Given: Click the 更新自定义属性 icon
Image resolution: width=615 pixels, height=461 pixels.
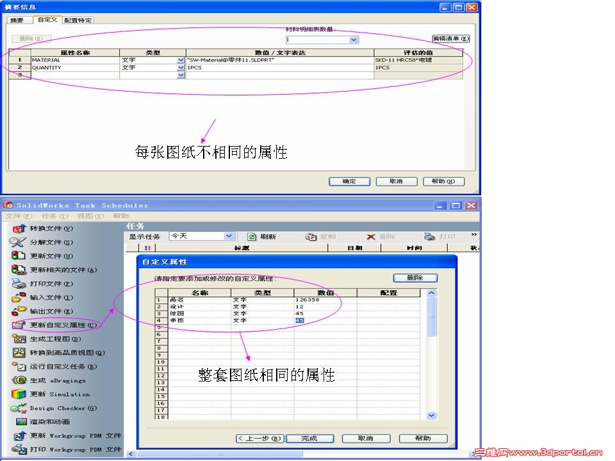Looking at the screenshot, I should tap(19, 325).
